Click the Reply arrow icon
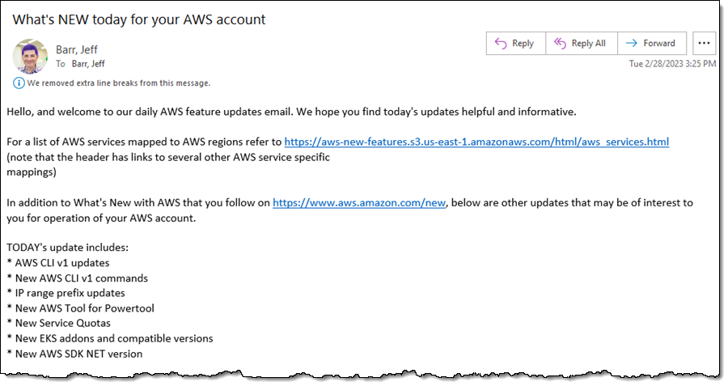The image size is (728, 386). coord(501,43)
